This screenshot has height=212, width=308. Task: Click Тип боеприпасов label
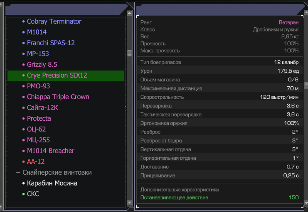point(160,62)
